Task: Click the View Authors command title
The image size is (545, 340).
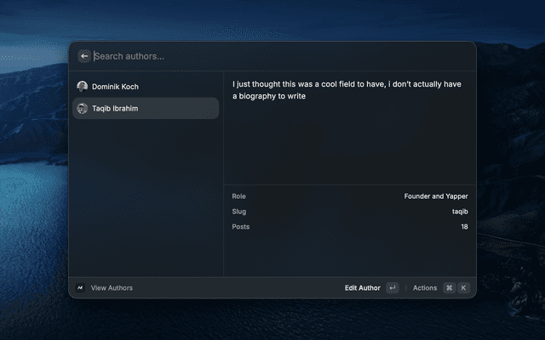Action: 112,288
